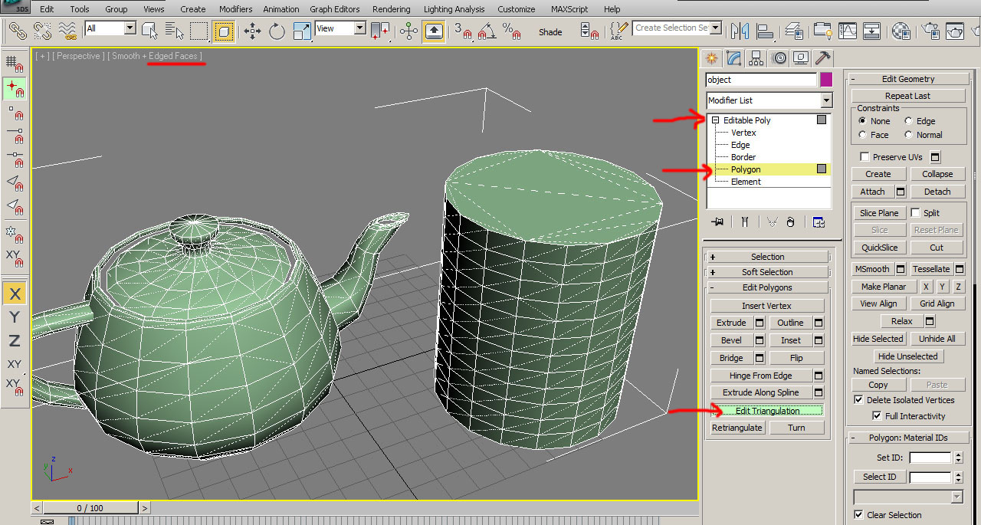981x525 pixels.
Task: Click the Edit Triangulation button
Action: (767, 411)
